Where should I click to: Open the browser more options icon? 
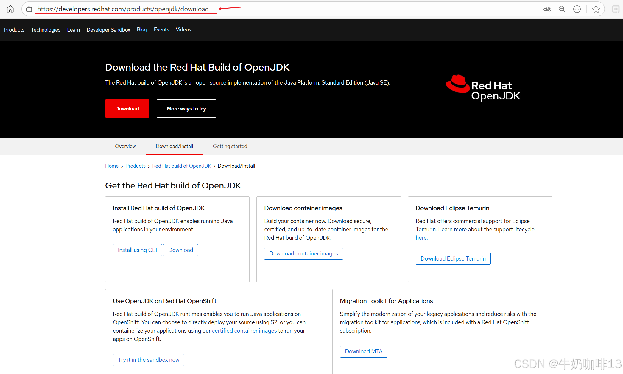pyautogui.click(x=577, y=9)
